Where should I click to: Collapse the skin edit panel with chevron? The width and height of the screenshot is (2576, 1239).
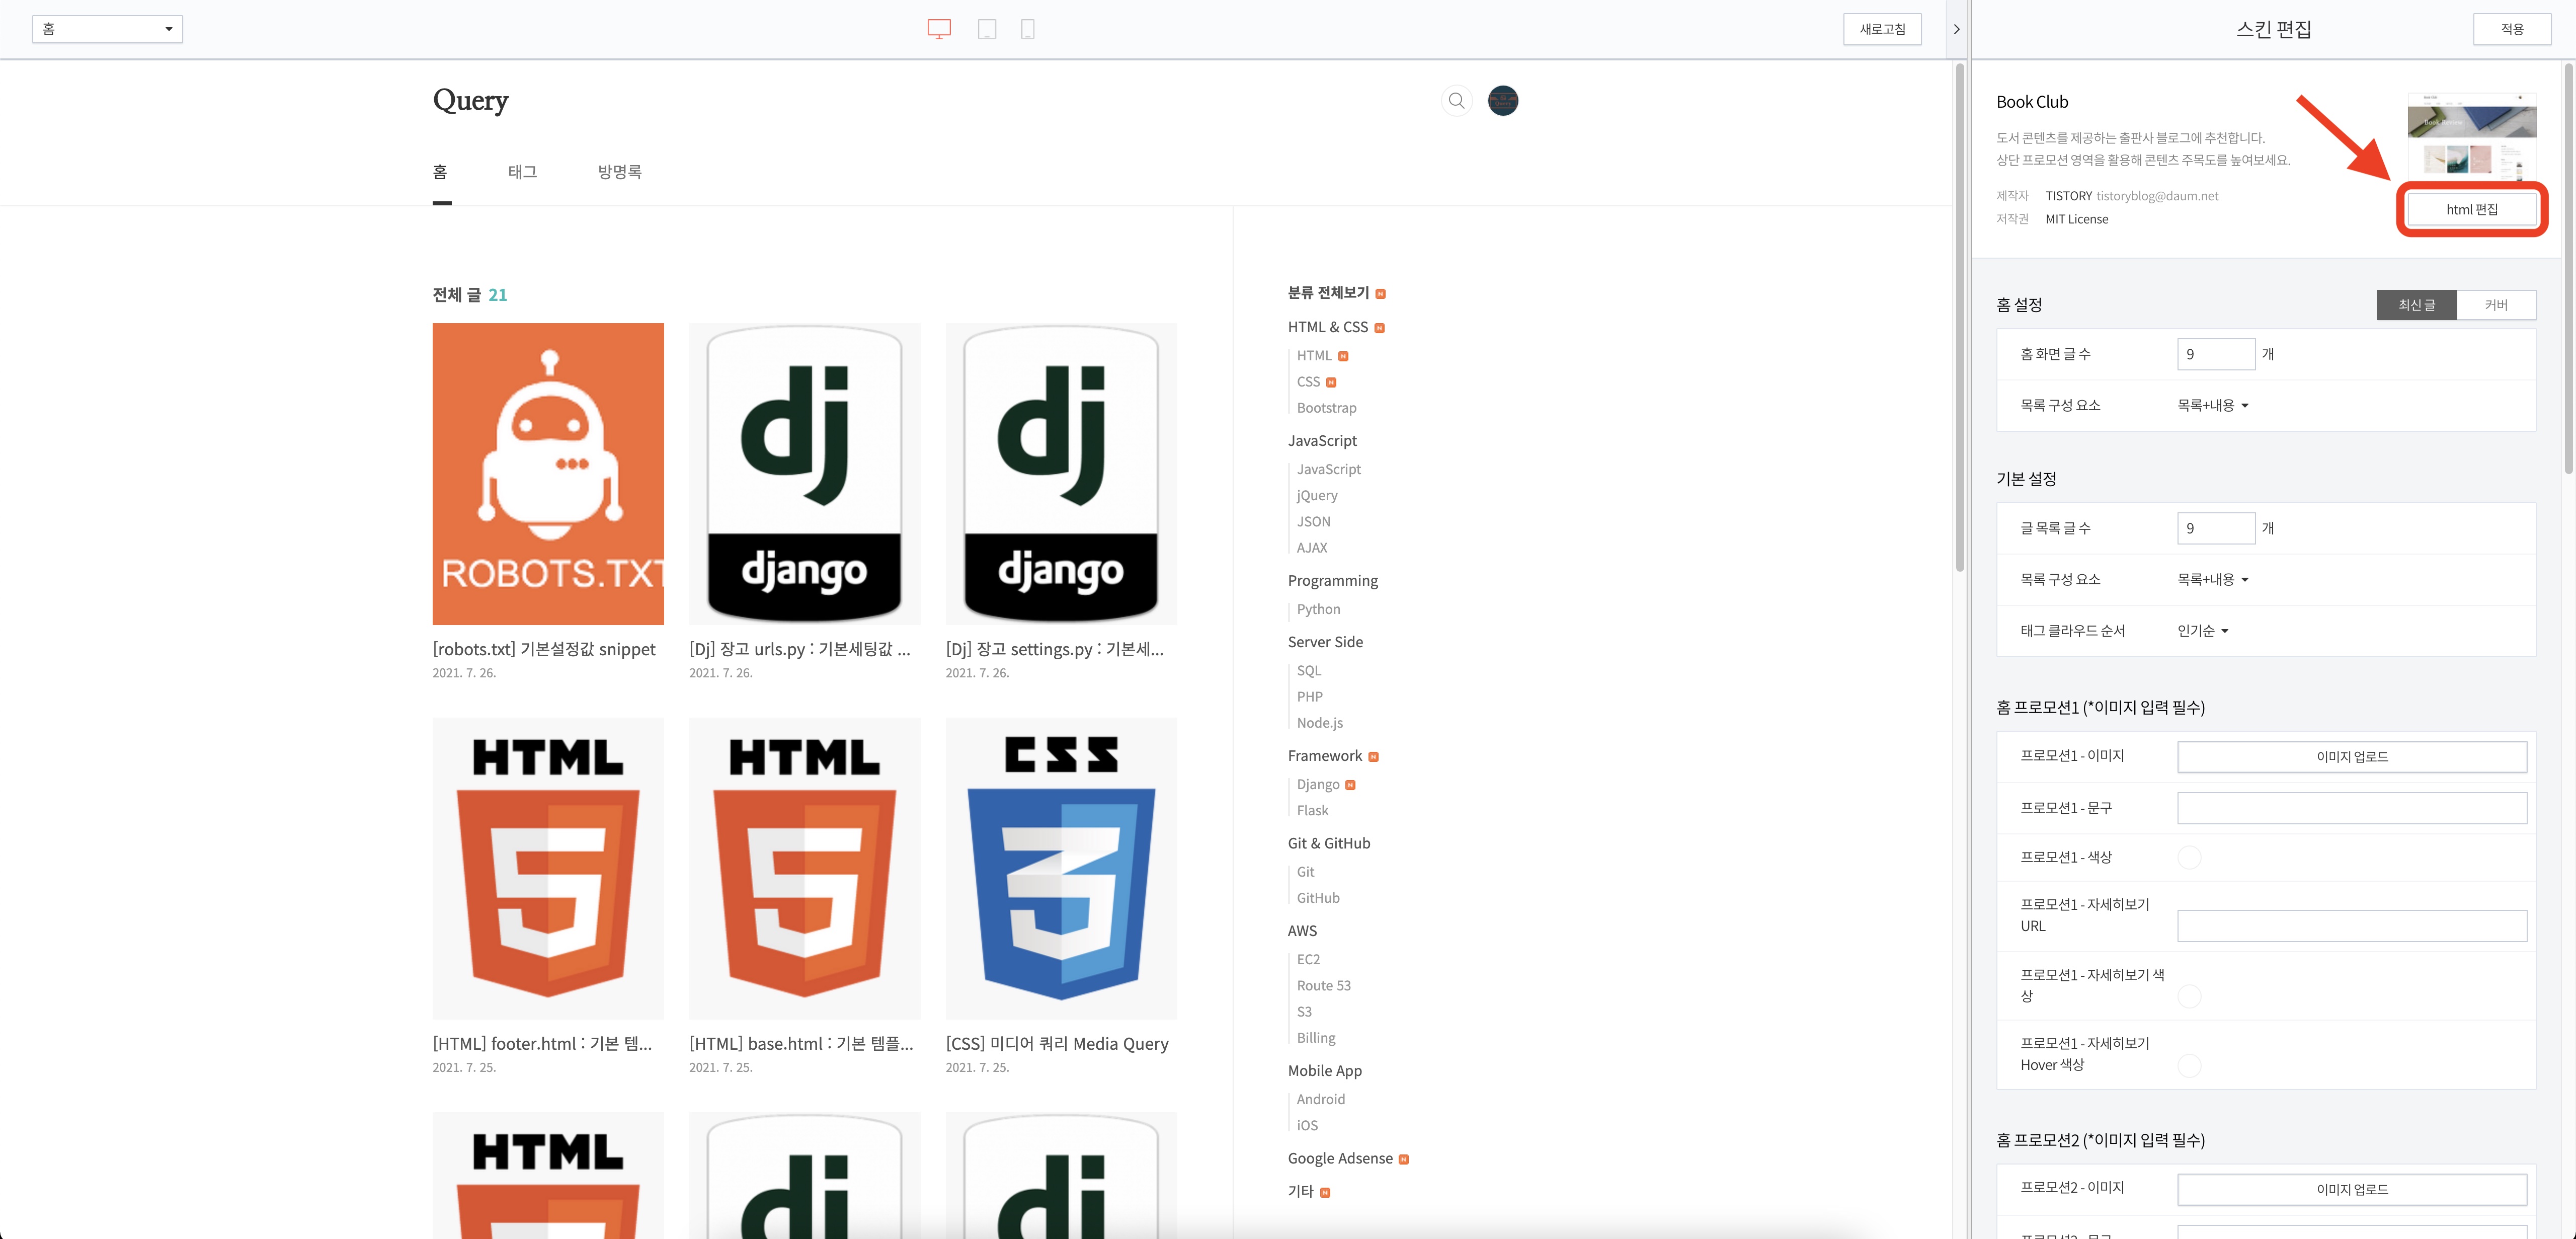tap(1956, 29)
